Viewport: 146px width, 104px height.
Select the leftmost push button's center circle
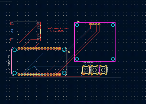tap(86, 70)
